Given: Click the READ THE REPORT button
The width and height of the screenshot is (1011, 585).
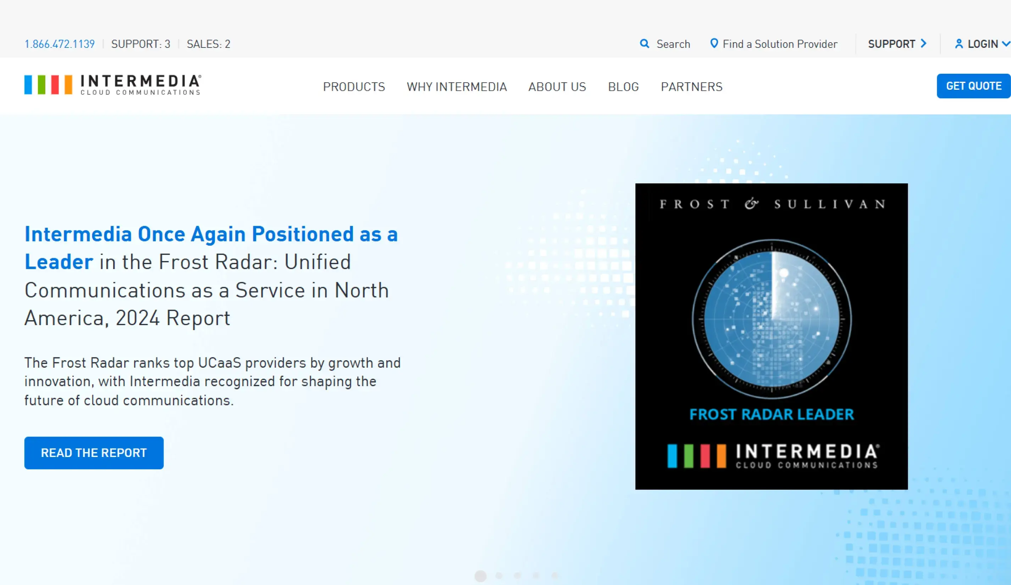Looking at the screenshot, I should tap(94, 453).
